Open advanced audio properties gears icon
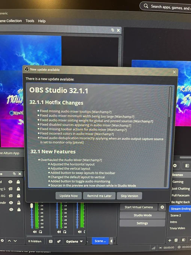Viewport: 191px width, 255px height. pyautogui.click(x=59, y=241)
